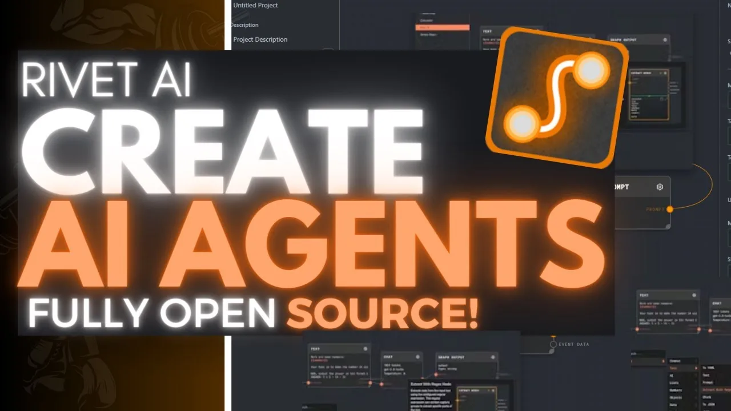Open the Numbers category in context menu
The width and height of the screenshot is (731, 411).
(683, 390)
